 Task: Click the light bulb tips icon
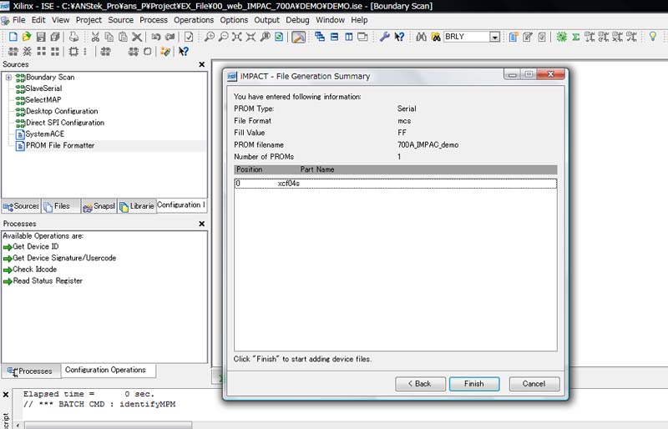click(x=653, y=37)
